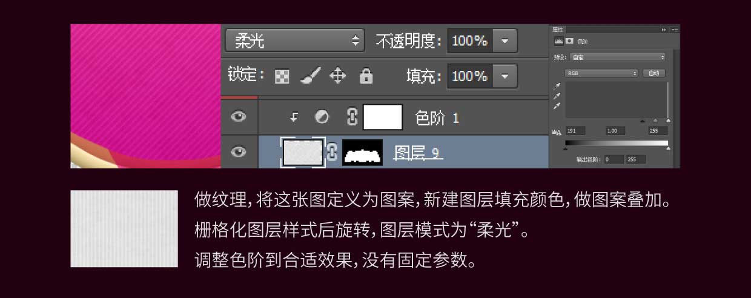Click the lock position move icon
The image size is (751, 298).
pos(337,76)
